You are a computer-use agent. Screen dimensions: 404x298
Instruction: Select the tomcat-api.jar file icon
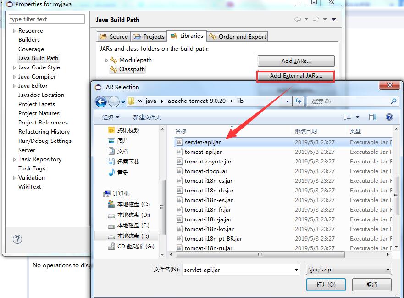pos(180,152)
